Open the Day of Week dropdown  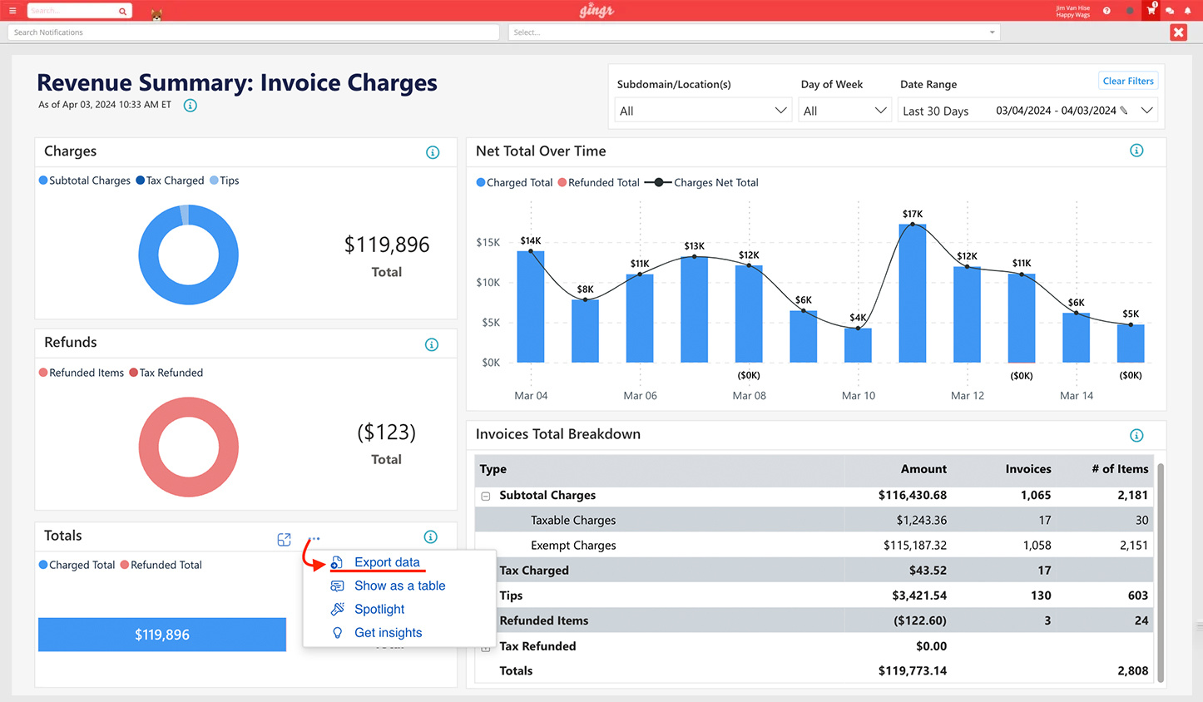[845, 111]
